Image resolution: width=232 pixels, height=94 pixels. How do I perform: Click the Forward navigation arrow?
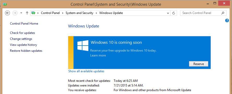click(15, 13)
